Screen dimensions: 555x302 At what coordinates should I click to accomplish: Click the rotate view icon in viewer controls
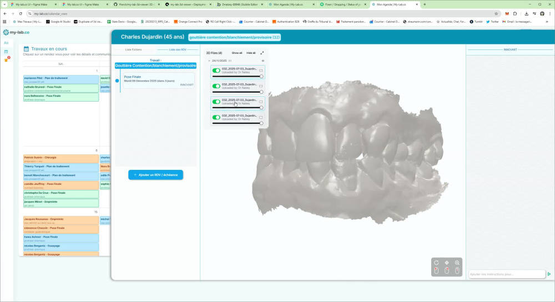[x=436, y=263]
